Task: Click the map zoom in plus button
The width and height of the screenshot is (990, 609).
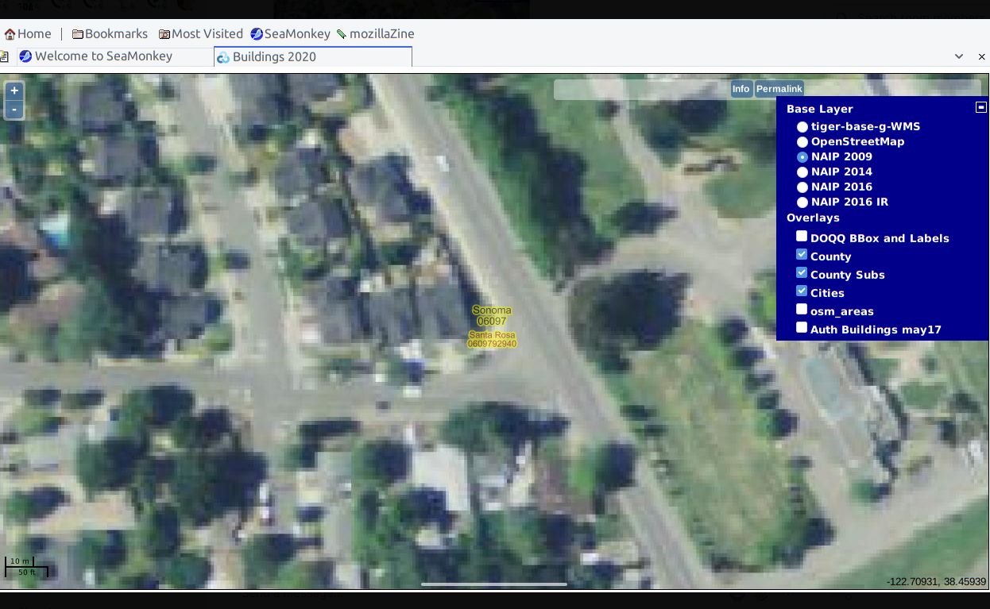Action: (x=14, y=91)
